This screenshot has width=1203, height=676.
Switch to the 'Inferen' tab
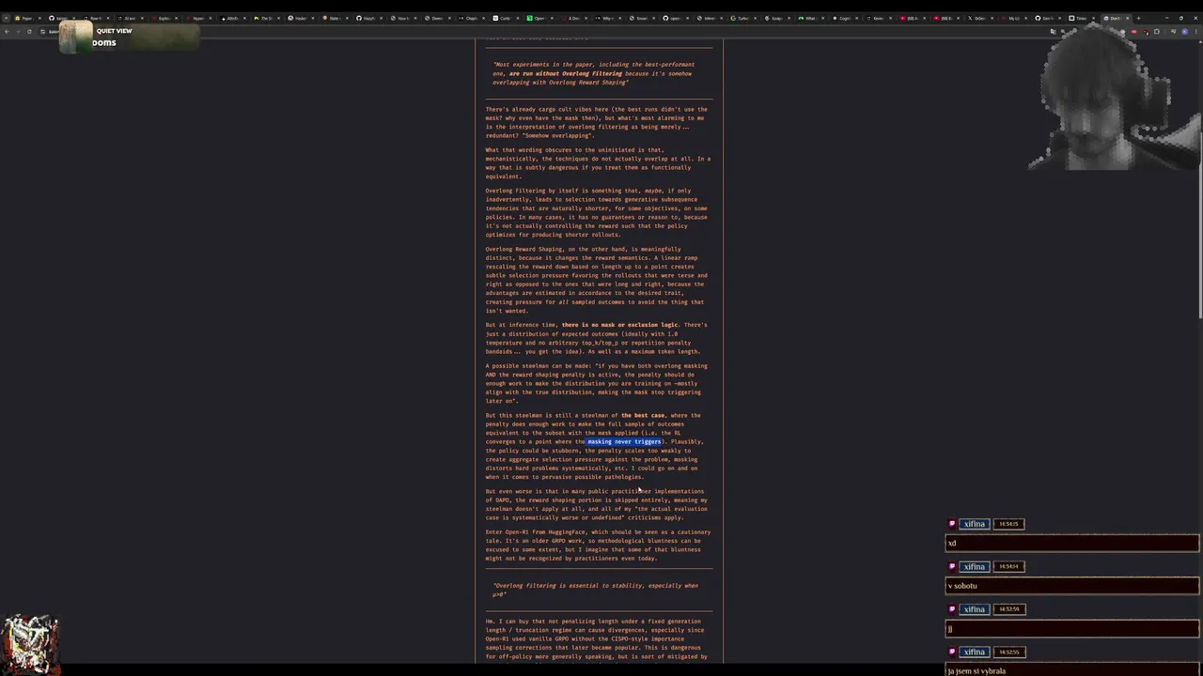coord(709,18)
